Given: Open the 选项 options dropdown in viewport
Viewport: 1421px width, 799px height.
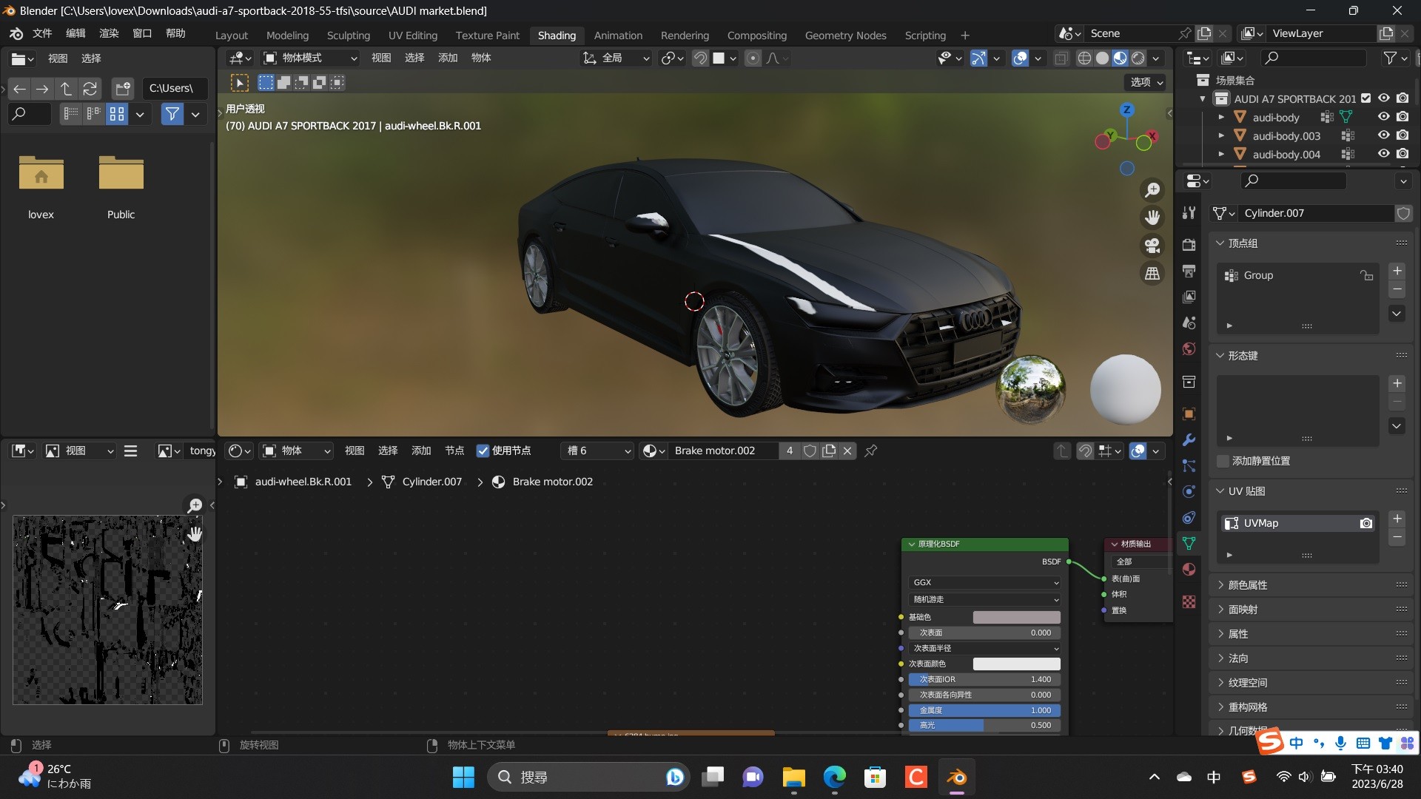Looking at the screenshot, I should pyautogui.click(x=1146, y=82).
